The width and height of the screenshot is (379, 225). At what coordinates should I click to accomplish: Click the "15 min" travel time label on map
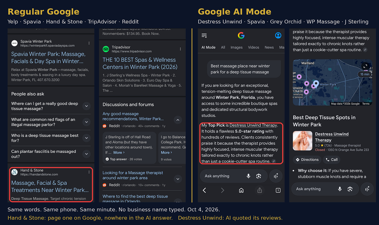365,74
